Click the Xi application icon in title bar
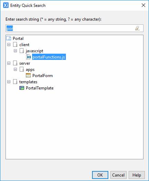Screen dimensions: 149x181 point(6,5)
